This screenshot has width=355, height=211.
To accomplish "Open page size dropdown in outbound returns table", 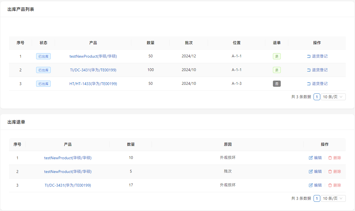I will pos(333,198).
